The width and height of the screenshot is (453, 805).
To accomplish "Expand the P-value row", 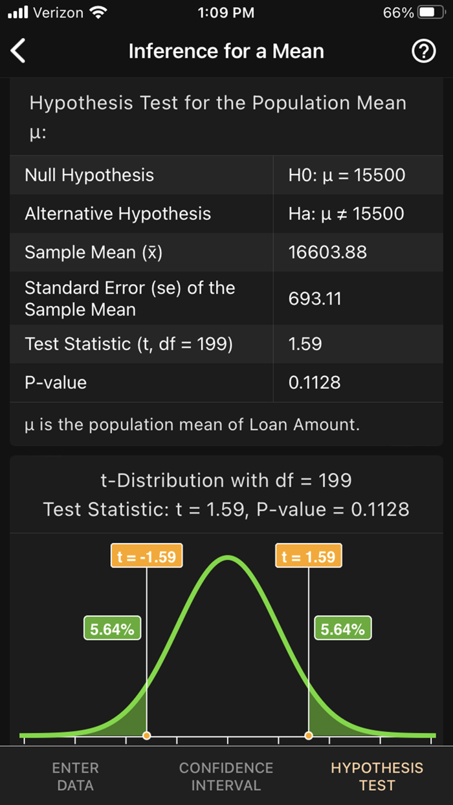I will click(x=226, y=382).
